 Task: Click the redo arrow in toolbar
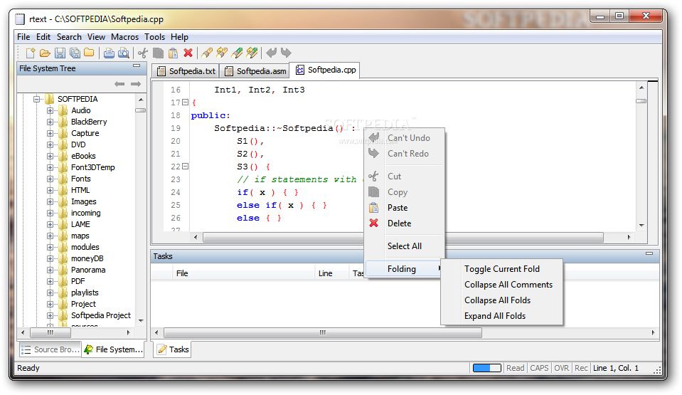(x=286, y=53)
